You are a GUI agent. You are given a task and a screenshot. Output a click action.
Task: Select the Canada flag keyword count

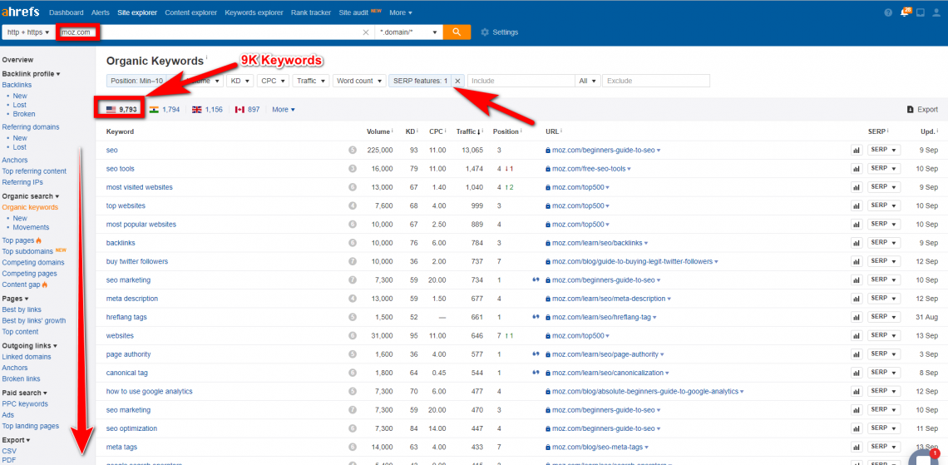[x=248, y=110]
